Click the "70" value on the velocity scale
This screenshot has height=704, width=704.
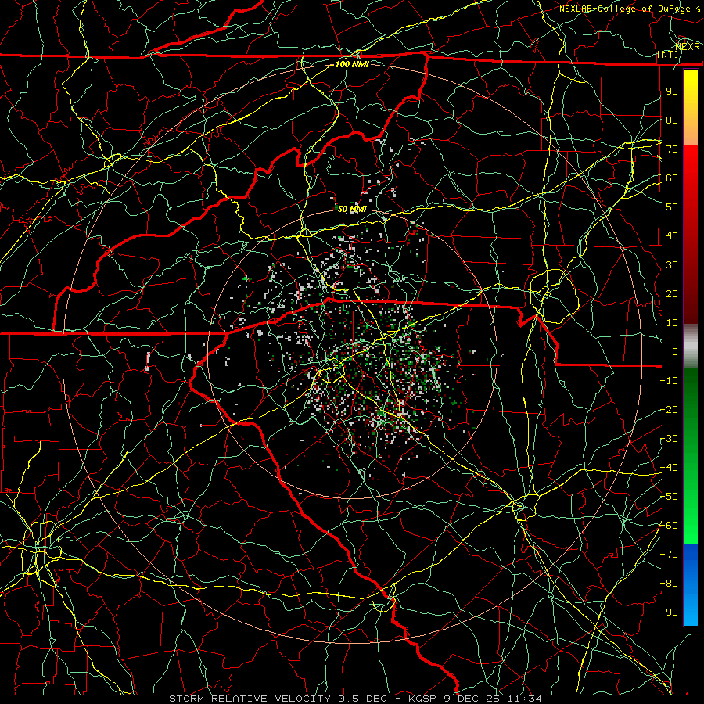[672, 149]
